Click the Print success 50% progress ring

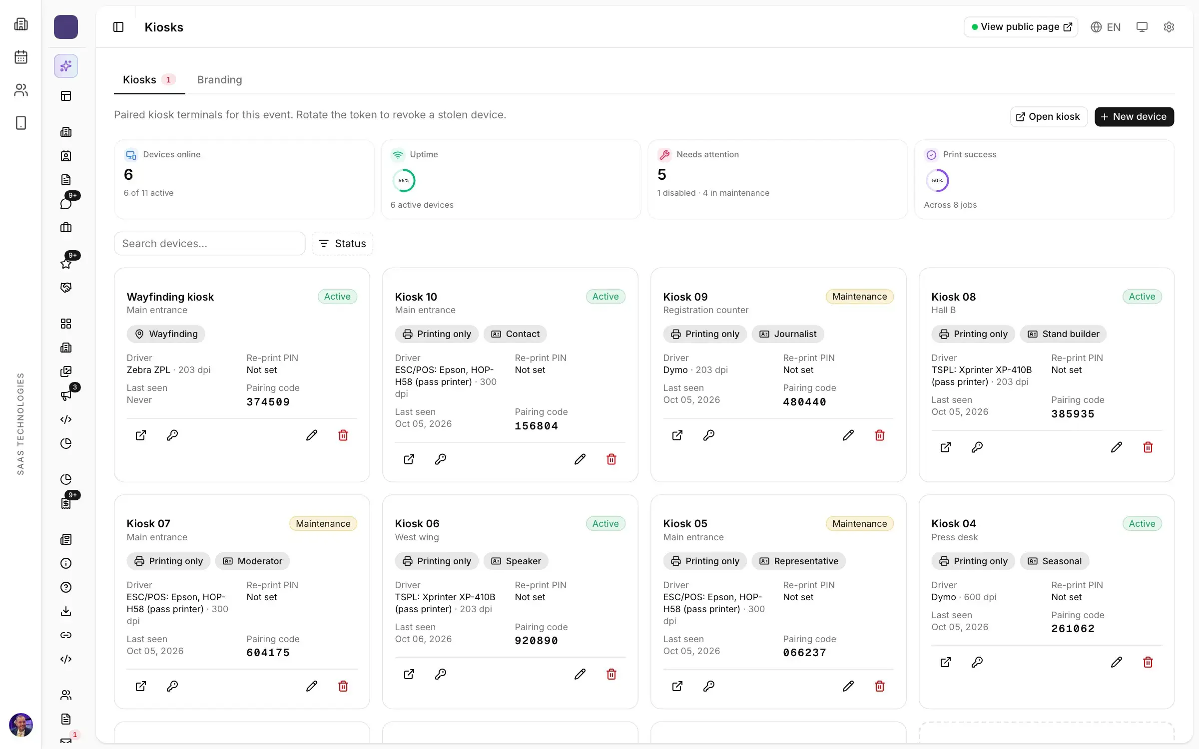click(937, 181)
